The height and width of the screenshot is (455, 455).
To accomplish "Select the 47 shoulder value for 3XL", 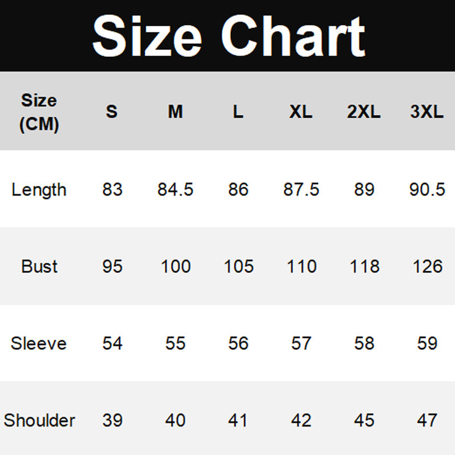I will point(427,420).
